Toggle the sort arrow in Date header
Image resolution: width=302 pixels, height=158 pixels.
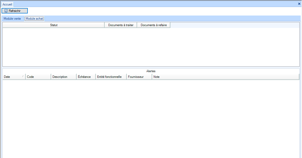pos(23,76)
